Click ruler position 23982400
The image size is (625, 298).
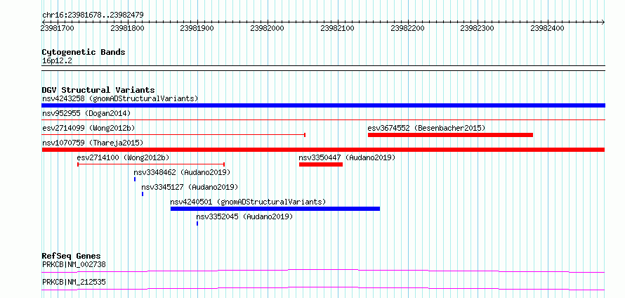[x=547, y=28]
